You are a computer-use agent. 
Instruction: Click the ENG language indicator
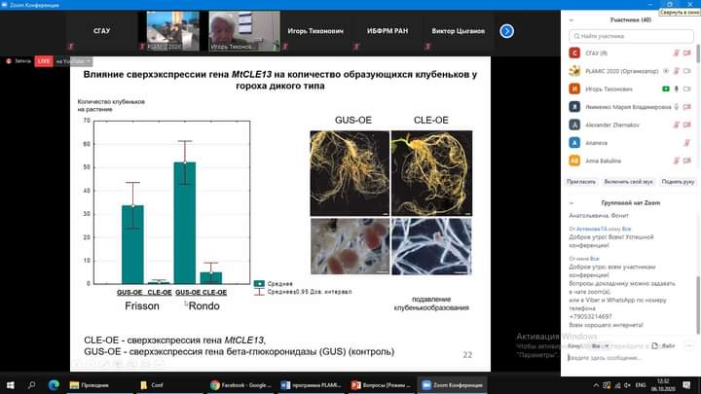pyautogui.click(x=641, y=385)
